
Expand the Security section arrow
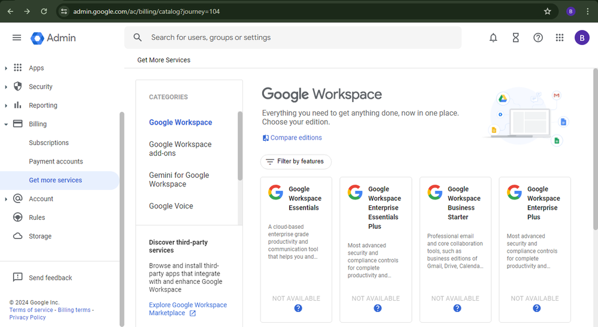pos(6,87)
